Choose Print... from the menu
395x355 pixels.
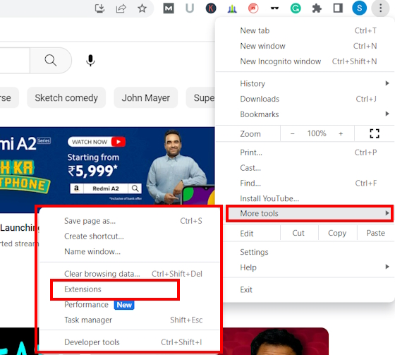[x=305, y=152]
